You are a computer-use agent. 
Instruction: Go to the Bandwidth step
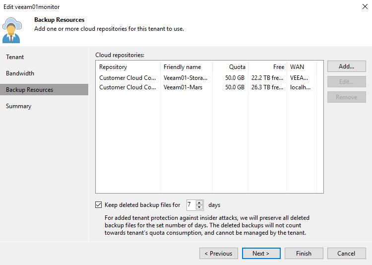[44, 73]
